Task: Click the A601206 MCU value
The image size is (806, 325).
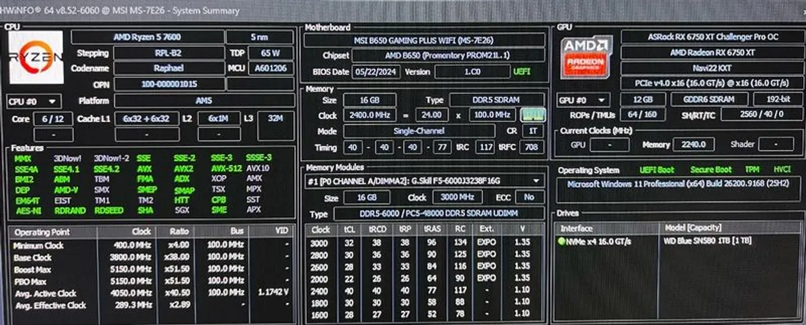Action: [x=271, y=68]
